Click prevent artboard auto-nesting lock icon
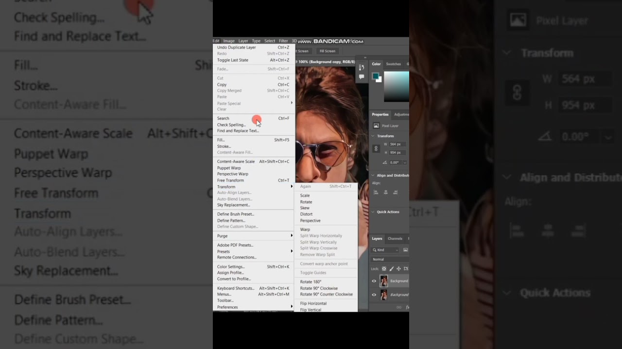The height and width of the screenshot is (349, 622). [x=406, y=269]
